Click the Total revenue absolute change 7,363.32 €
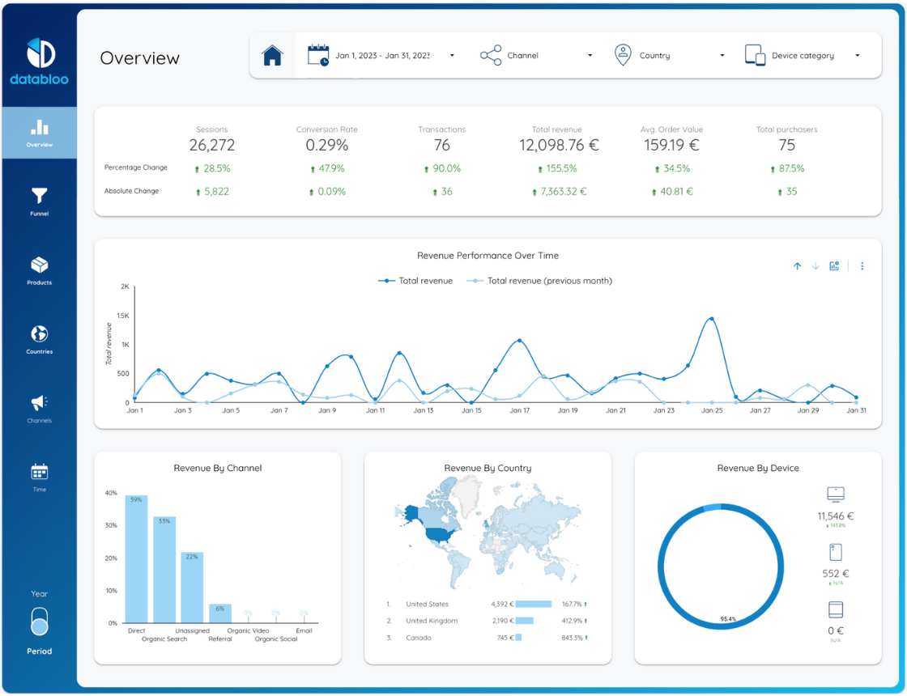Image resolution: width=907 pixels, height=696 pixels. click(x=560, y=192)
